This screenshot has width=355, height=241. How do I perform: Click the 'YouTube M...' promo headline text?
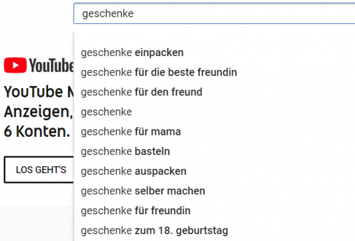[39, 91]
